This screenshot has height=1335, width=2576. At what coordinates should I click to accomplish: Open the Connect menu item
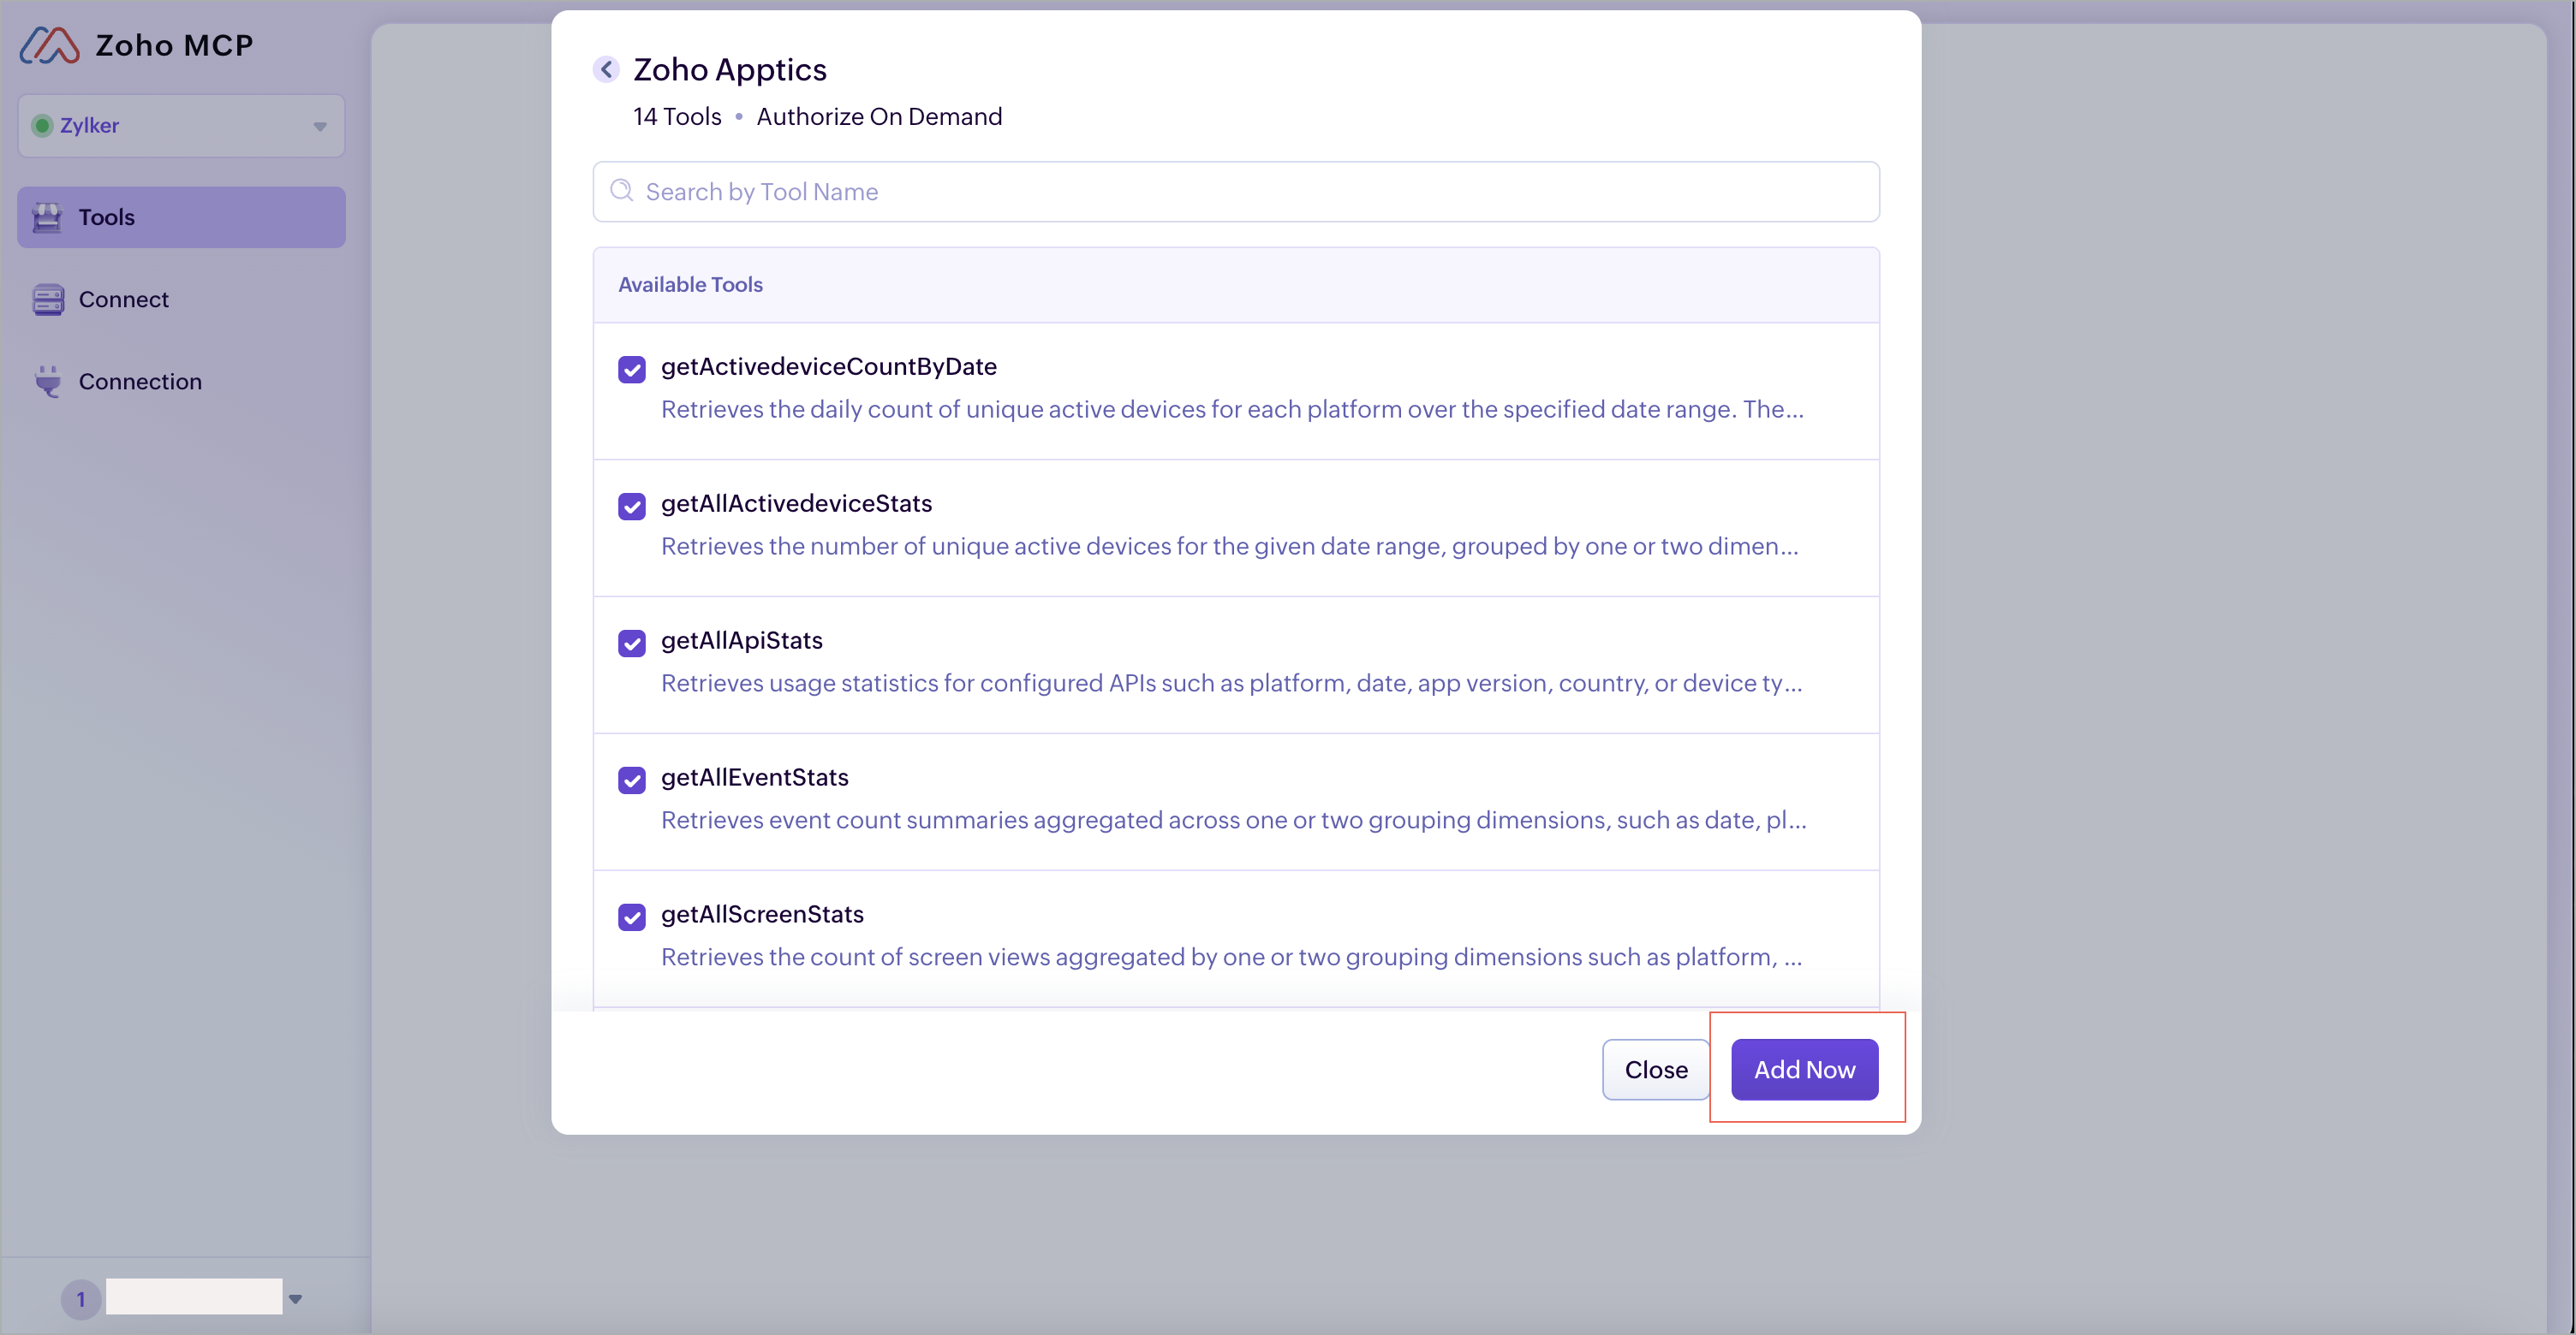click(x=123, y=300)
